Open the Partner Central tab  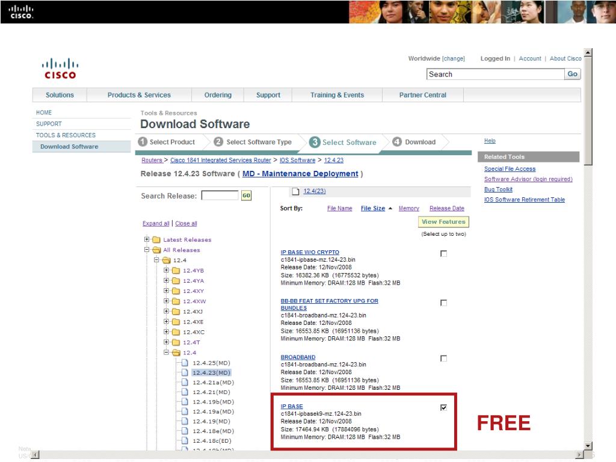tap(423, 95)
